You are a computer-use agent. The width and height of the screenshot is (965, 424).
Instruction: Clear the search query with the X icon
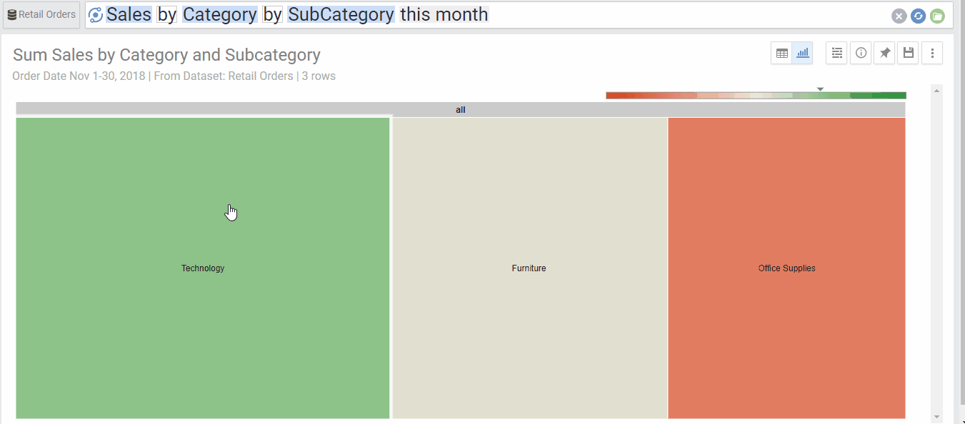point(899,16)
